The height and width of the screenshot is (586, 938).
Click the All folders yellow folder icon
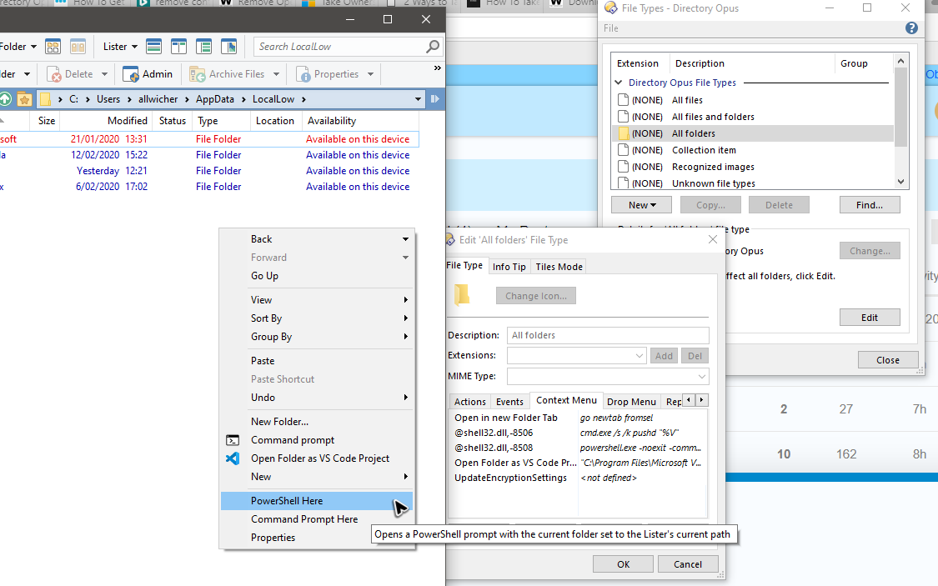tap(624, 133)
